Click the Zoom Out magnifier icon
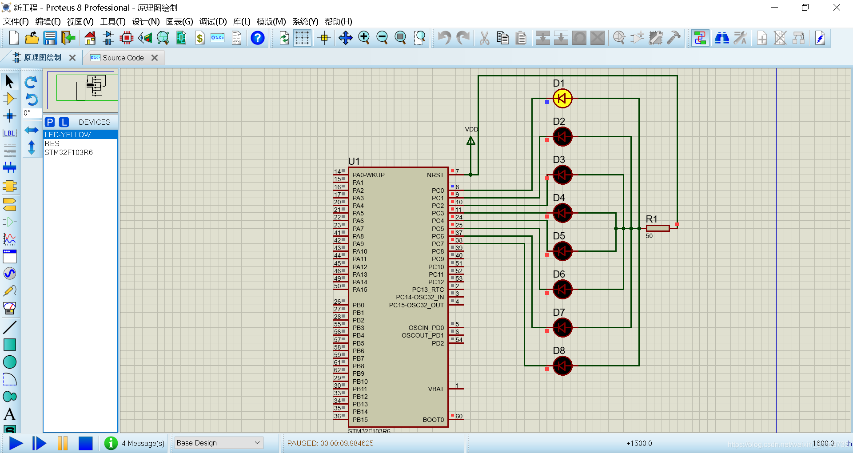The image size is (853, 453). pos(382,38)
